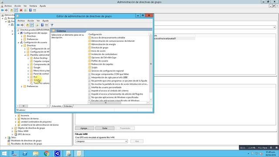Screen dimensions: 279x157
Task: Switch to the Extendido tab
Action: (x=57, y=106)
